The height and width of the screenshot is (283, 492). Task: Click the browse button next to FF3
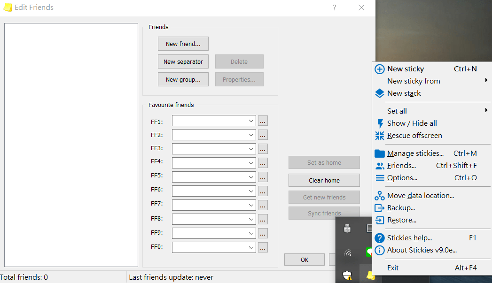pyautogui.click(x=263, y=149)
